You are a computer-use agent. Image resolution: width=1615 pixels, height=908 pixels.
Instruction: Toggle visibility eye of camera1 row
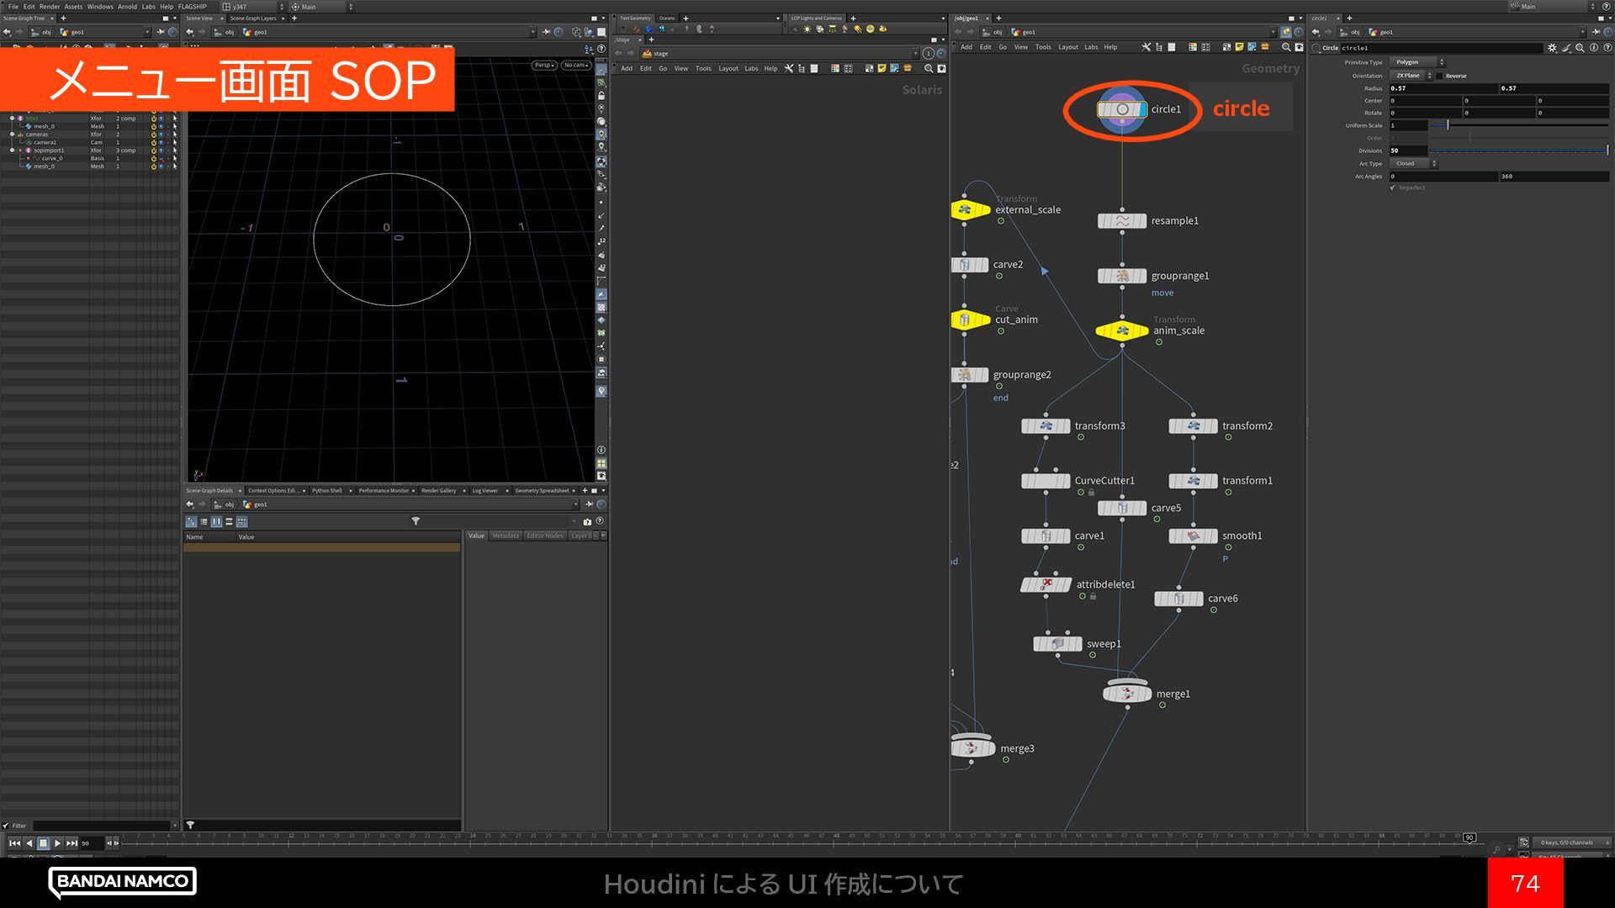[x=161, y=142]
